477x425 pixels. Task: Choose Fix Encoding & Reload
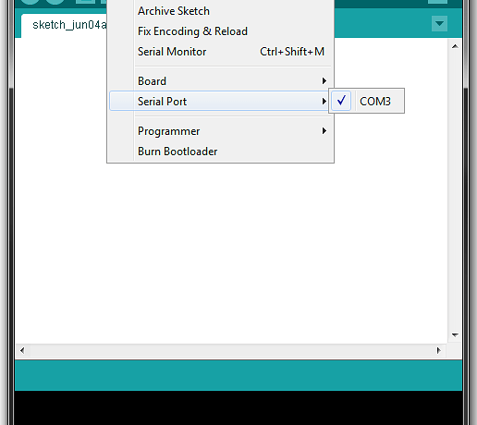pyautogui.click(x=220, y=31)
